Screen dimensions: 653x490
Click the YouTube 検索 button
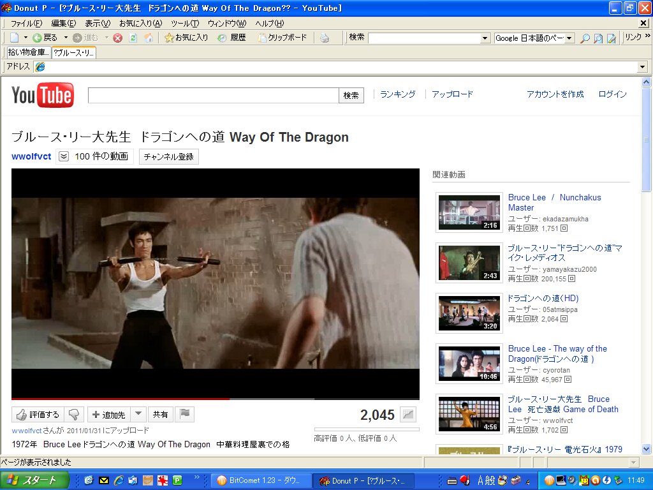pos(351,96)
